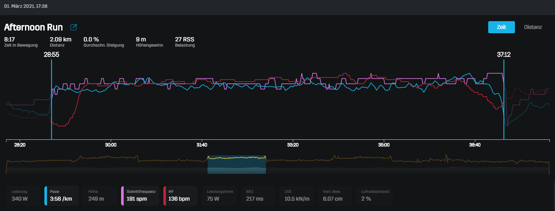Click the 27 RSS Belastung stat
Image resolution: width=555 pixels, height=211 pixels.
[184, 41]
